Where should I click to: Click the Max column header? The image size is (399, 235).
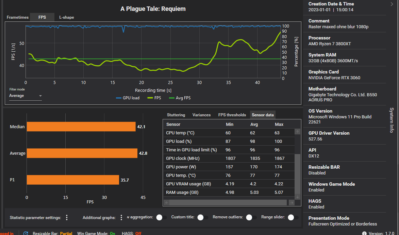pyautogui.click(x=279, y=124)
